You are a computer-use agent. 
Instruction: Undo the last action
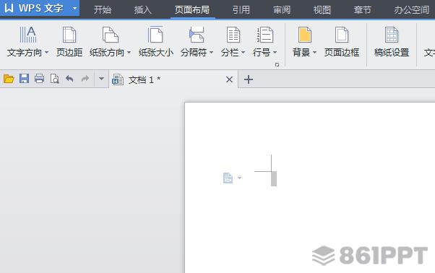click(x=69, y=79)
